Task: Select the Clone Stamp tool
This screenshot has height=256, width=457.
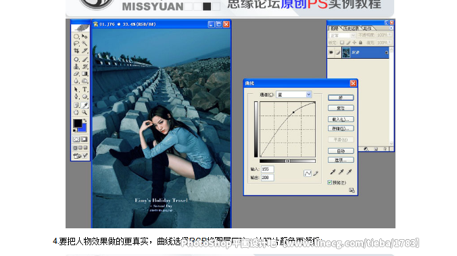Action: coord(76,66)
